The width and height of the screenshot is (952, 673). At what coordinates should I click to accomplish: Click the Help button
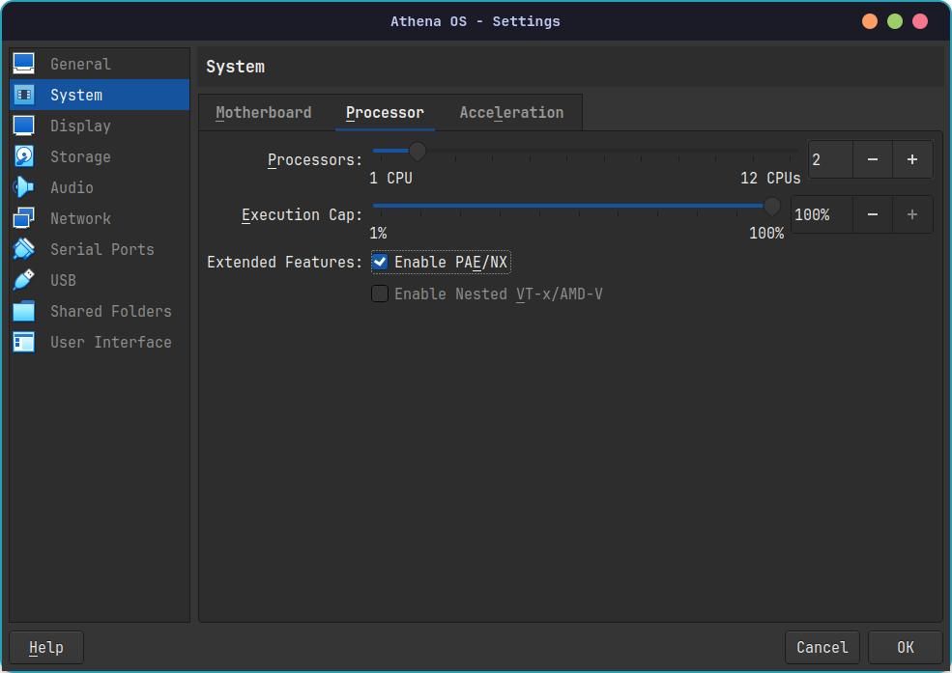(45, 647)
